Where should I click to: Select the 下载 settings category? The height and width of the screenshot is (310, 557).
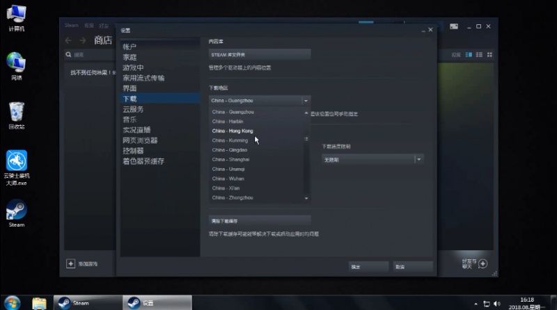[160, 99]
